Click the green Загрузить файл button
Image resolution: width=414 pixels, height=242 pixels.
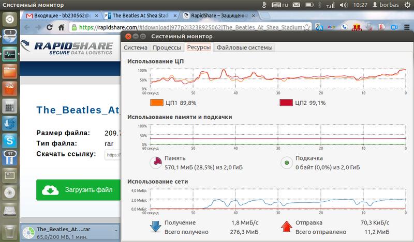(x=79, y=190)
